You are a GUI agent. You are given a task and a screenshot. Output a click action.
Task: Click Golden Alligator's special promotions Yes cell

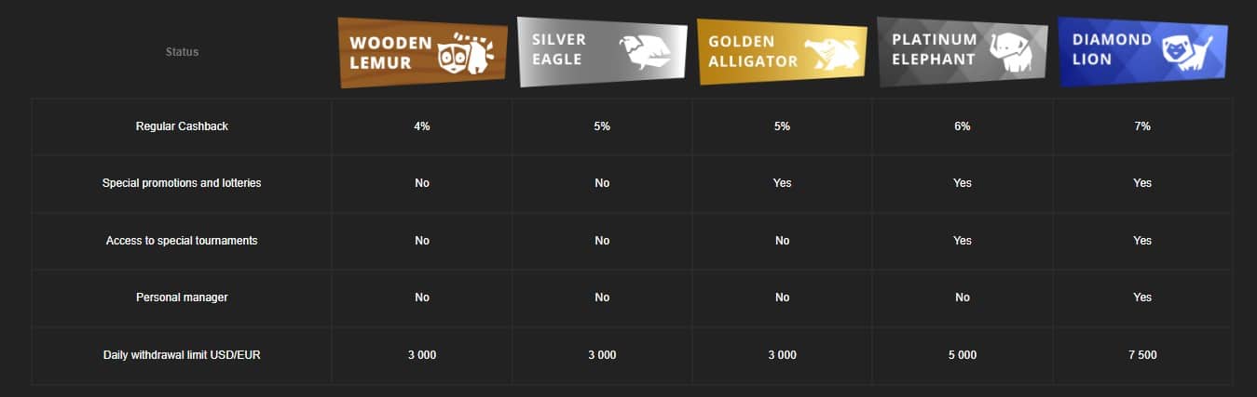click(x=782, y=183)
